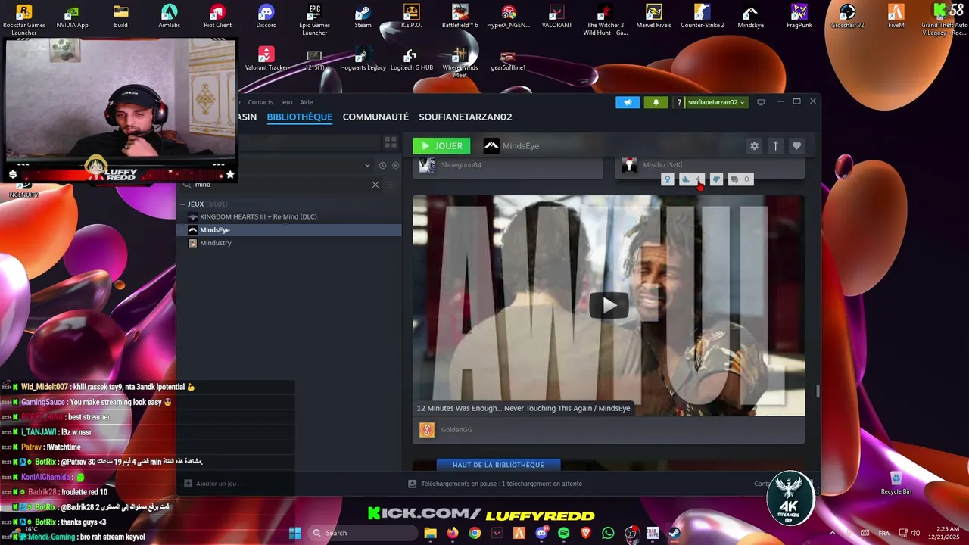Click the recent activity clock filter icon
The image size is (969, 545).
[x=382, y=165]
